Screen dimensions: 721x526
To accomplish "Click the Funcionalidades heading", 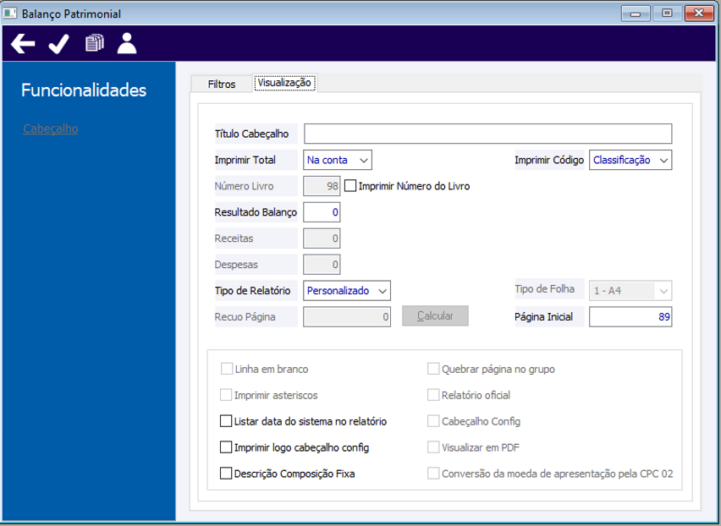I will (x=84, y=90).
